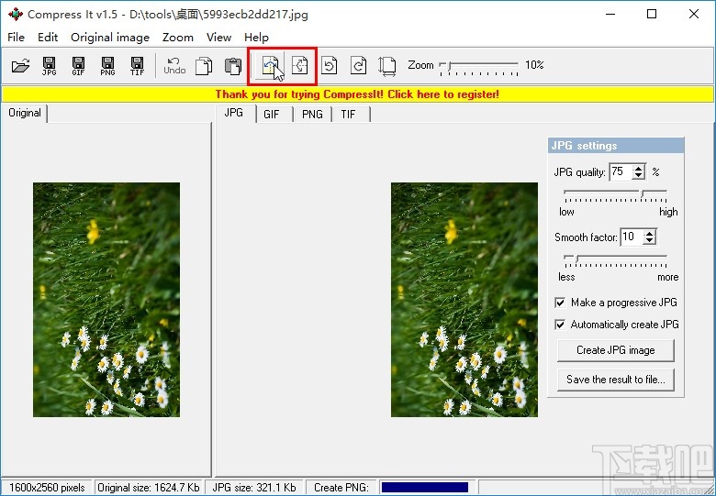Click the Open file folder icon
716x496 pixels.
pyautogui.click(x=20, y=65)
